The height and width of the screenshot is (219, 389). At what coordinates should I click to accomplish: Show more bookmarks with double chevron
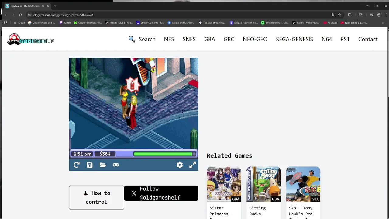coord(383,23)
